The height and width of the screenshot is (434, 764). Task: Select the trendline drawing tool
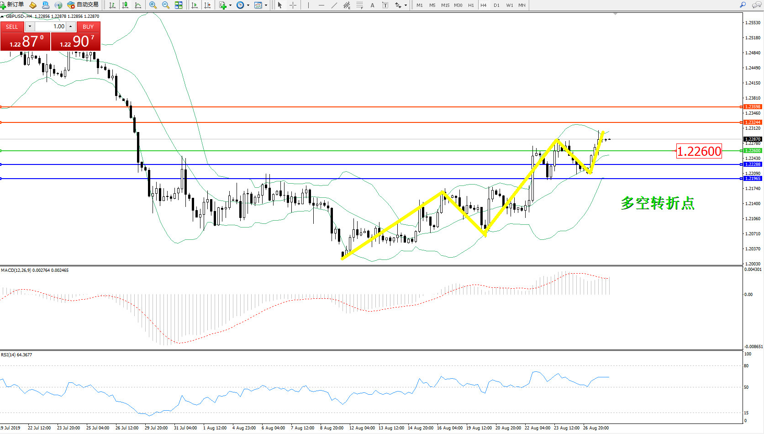[x=334, y=5]
